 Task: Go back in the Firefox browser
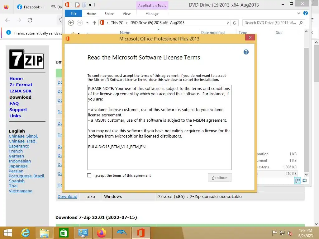[7, 20]
